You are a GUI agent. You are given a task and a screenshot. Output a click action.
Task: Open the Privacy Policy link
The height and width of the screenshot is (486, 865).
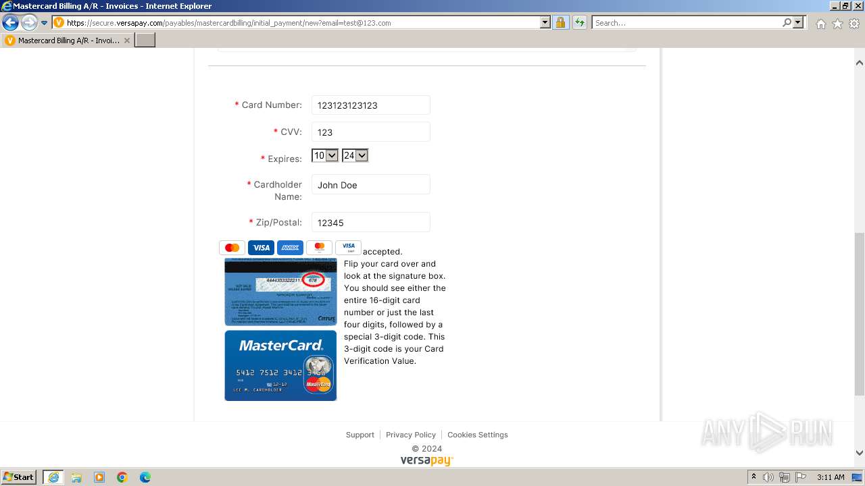coord(411,435)
